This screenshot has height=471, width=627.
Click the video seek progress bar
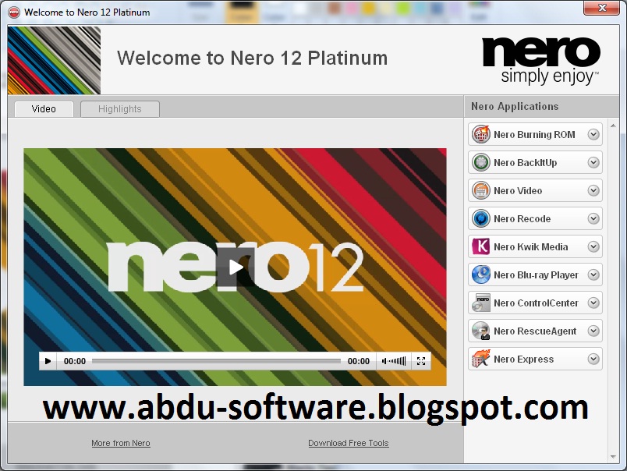pos(216,361)
